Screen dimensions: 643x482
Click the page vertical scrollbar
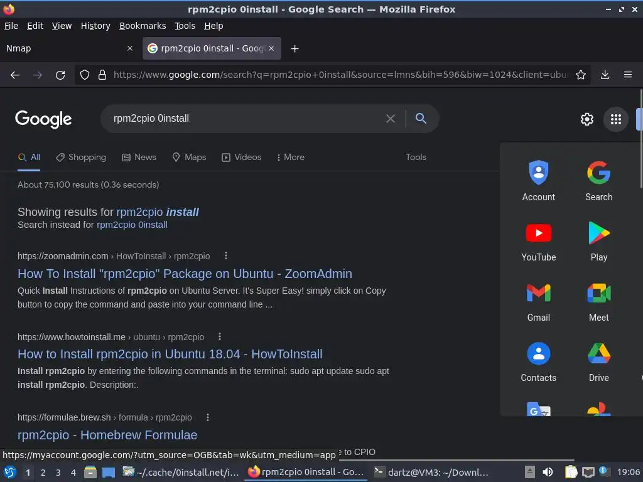pyautogui.click(x=640, y=139)
